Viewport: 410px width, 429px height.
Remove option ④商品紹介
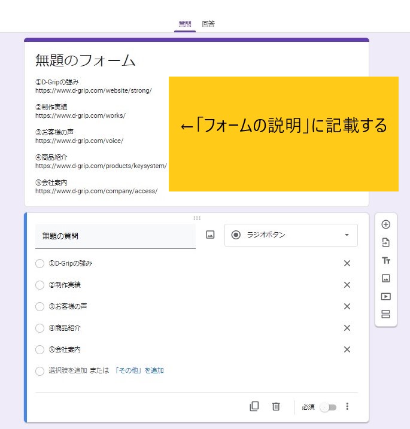pos(347,328)
